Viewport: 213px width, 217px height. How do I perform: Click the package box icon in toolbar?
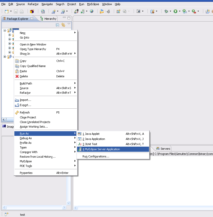[x=32, y=11]
